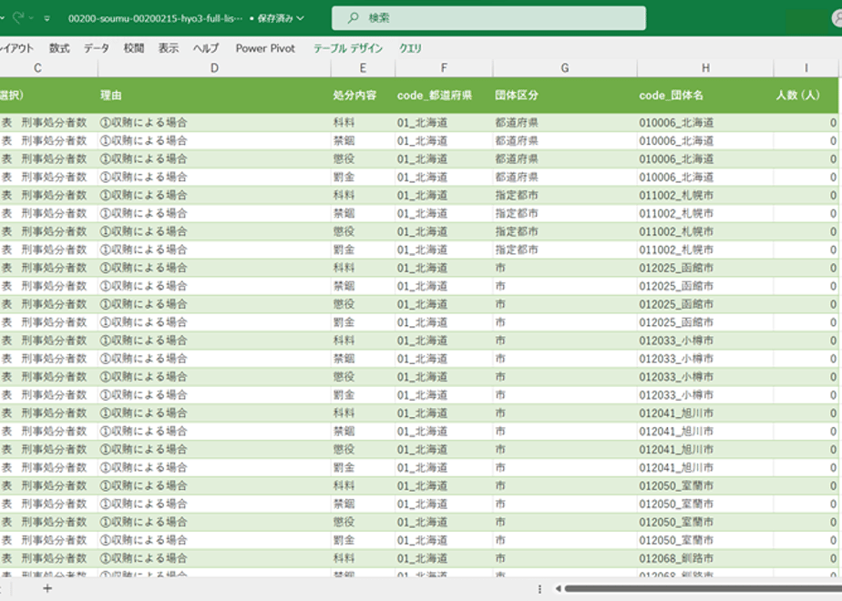Click the three-dot sheet tab bar divider handle
842x601 pixels.
point(539,588)
